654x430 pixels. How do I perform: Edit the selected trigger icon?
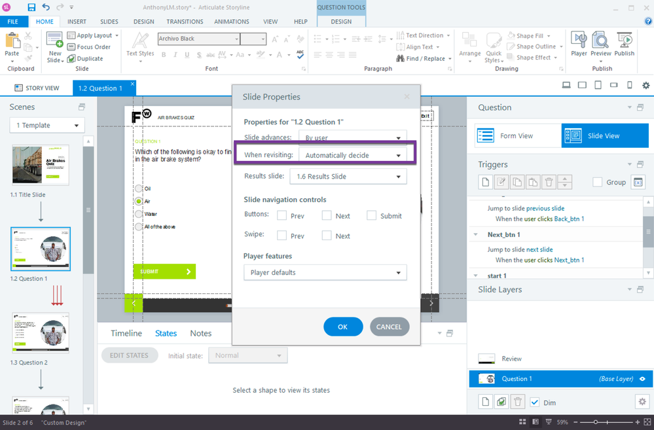pyautogui.click(x=501, y=182)
